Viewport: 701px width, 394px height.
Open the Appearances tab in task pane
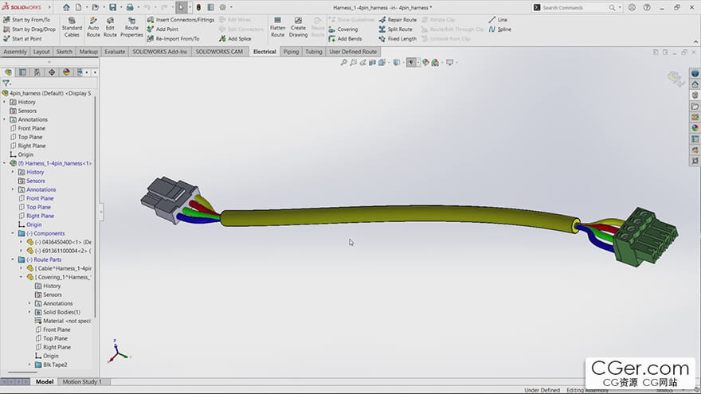(x=695, y=127)
